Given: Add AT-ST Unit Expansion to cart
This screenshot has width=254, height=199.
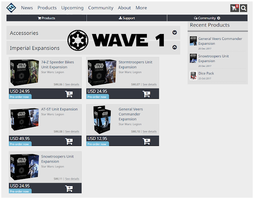Looking at the screenshot, I should click(69, 141).
